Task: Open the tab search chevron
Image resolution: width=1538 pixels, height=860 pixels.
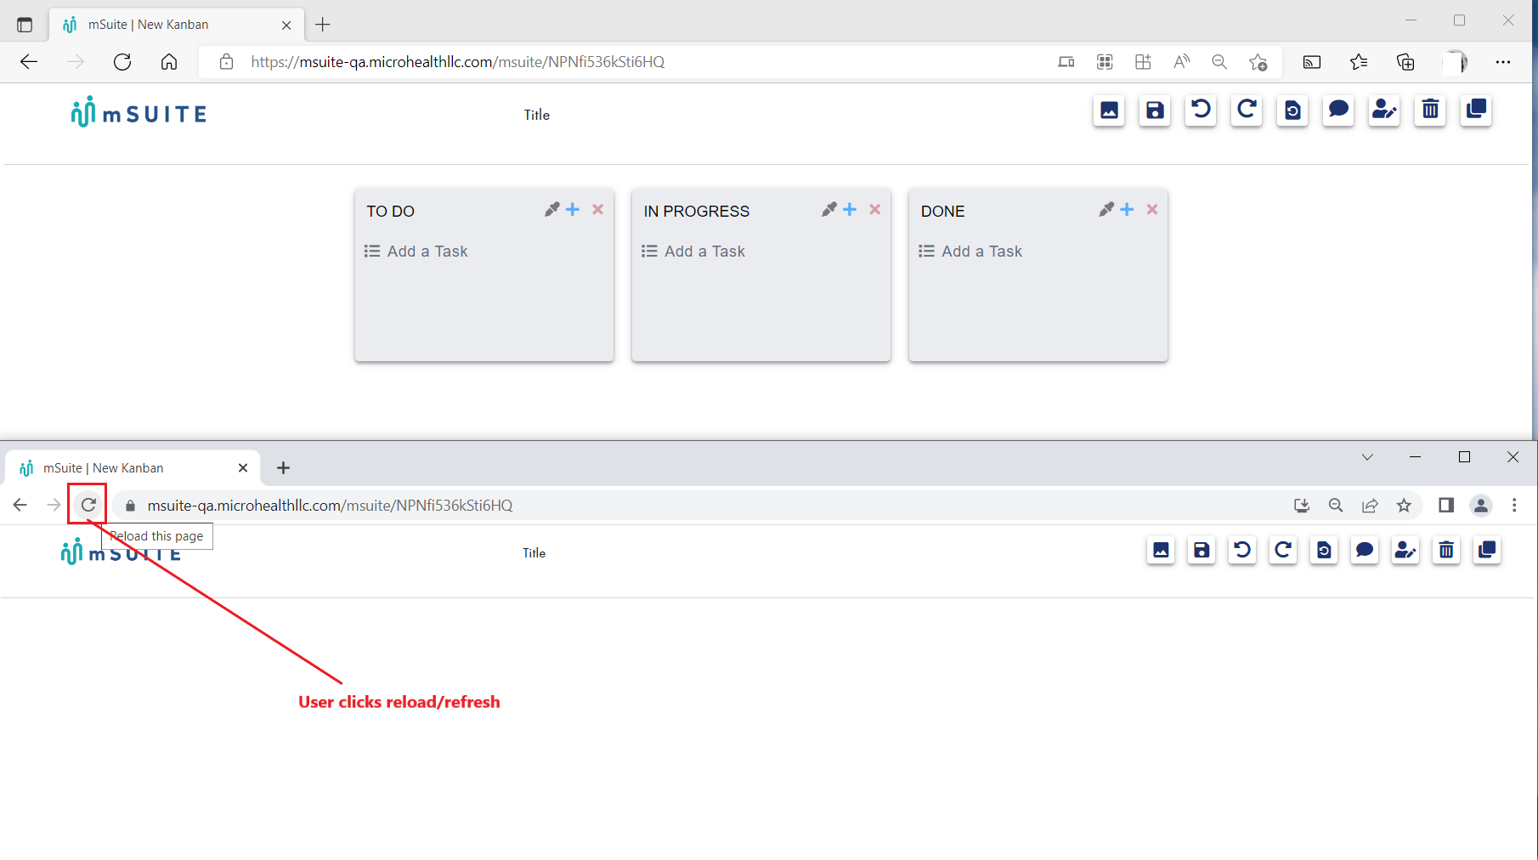Action: (x=1368, y=456)
